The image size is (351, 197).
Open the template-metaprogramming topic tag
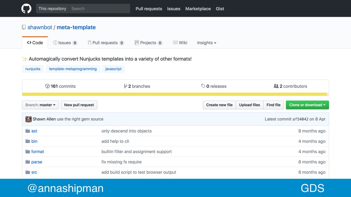(73, 69)
